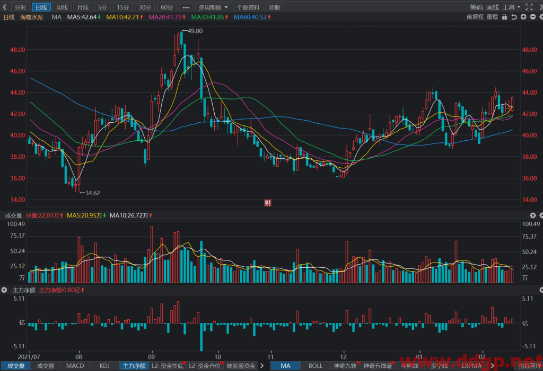Switch to 60分 minute chart
543x371 pixels.
167,7
